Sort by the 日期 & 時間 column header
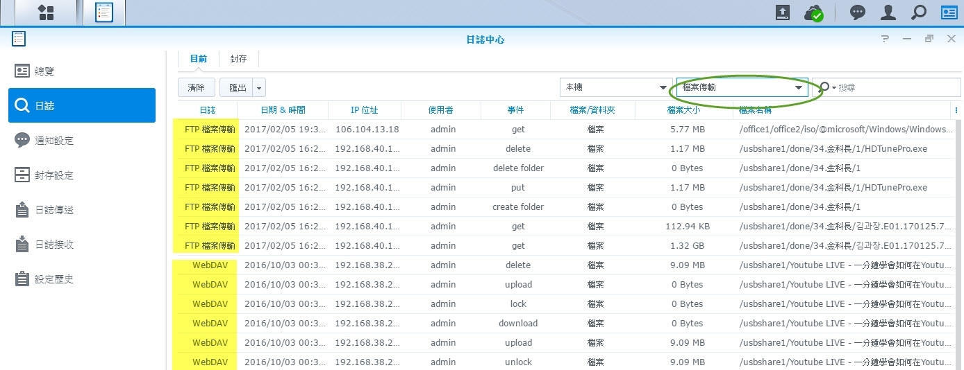 (x=283, y=110)
